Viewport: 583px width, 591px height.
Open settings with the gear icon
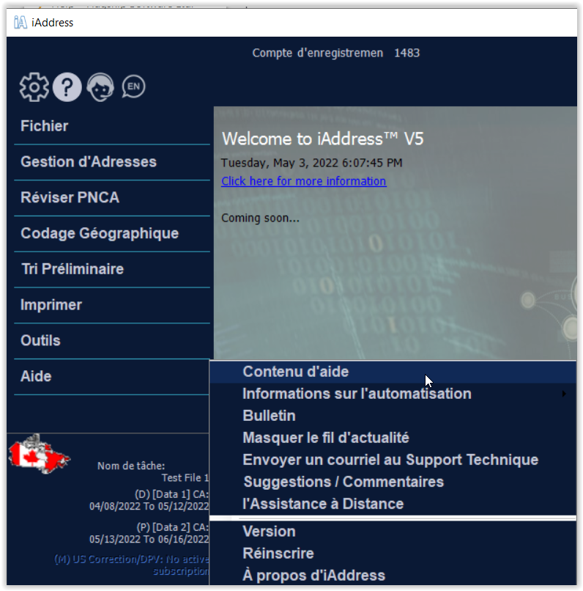tap(34, 87)
